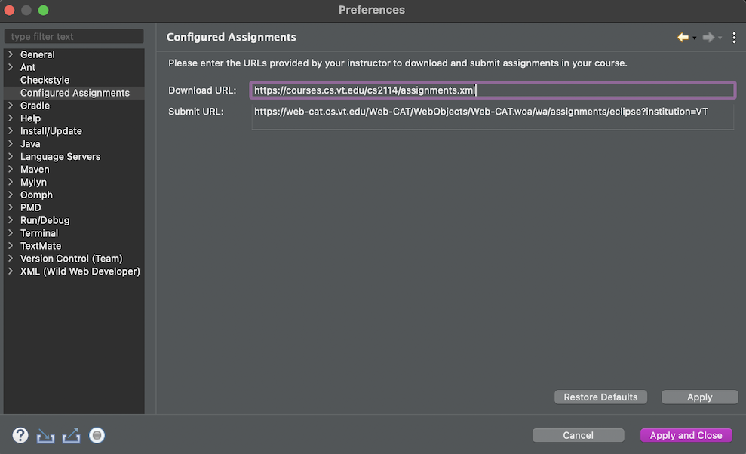Open the three-dot view menu
This screenshot has height=454, width=746.
tap(733, 36)
